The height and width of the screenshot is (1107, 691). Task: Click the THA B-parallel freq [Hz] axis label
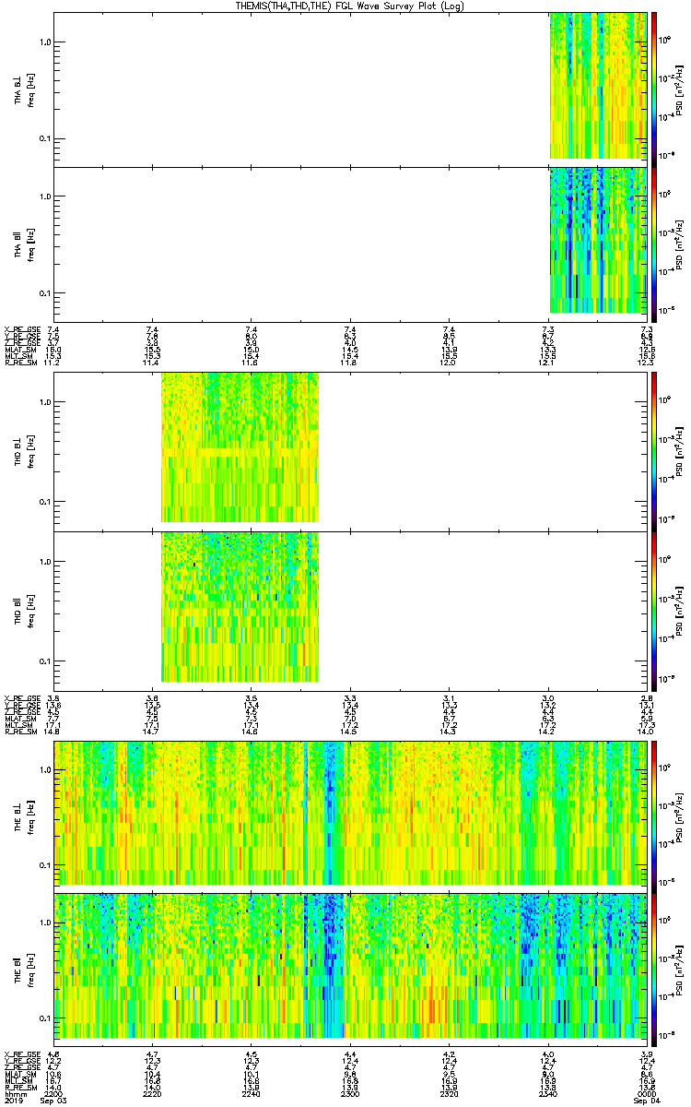point(33,244)
